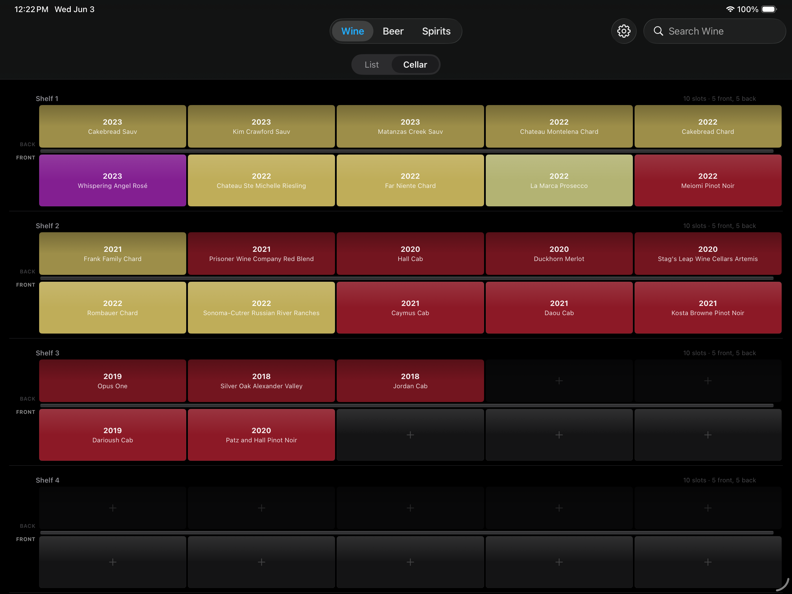Switch to the Spirits category tab
792x594 pixels.
436,31
